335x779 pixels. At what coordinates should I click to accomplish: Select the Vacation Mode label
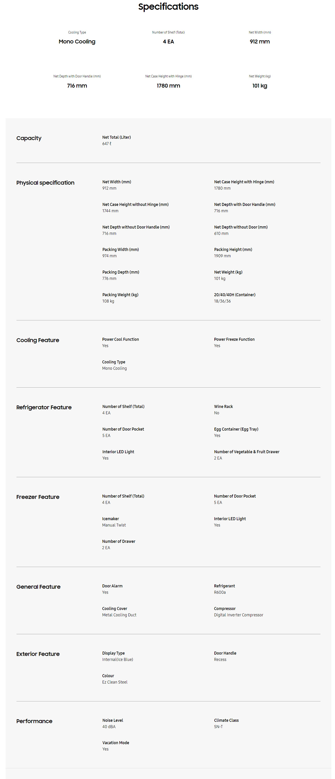click(116, 743)
